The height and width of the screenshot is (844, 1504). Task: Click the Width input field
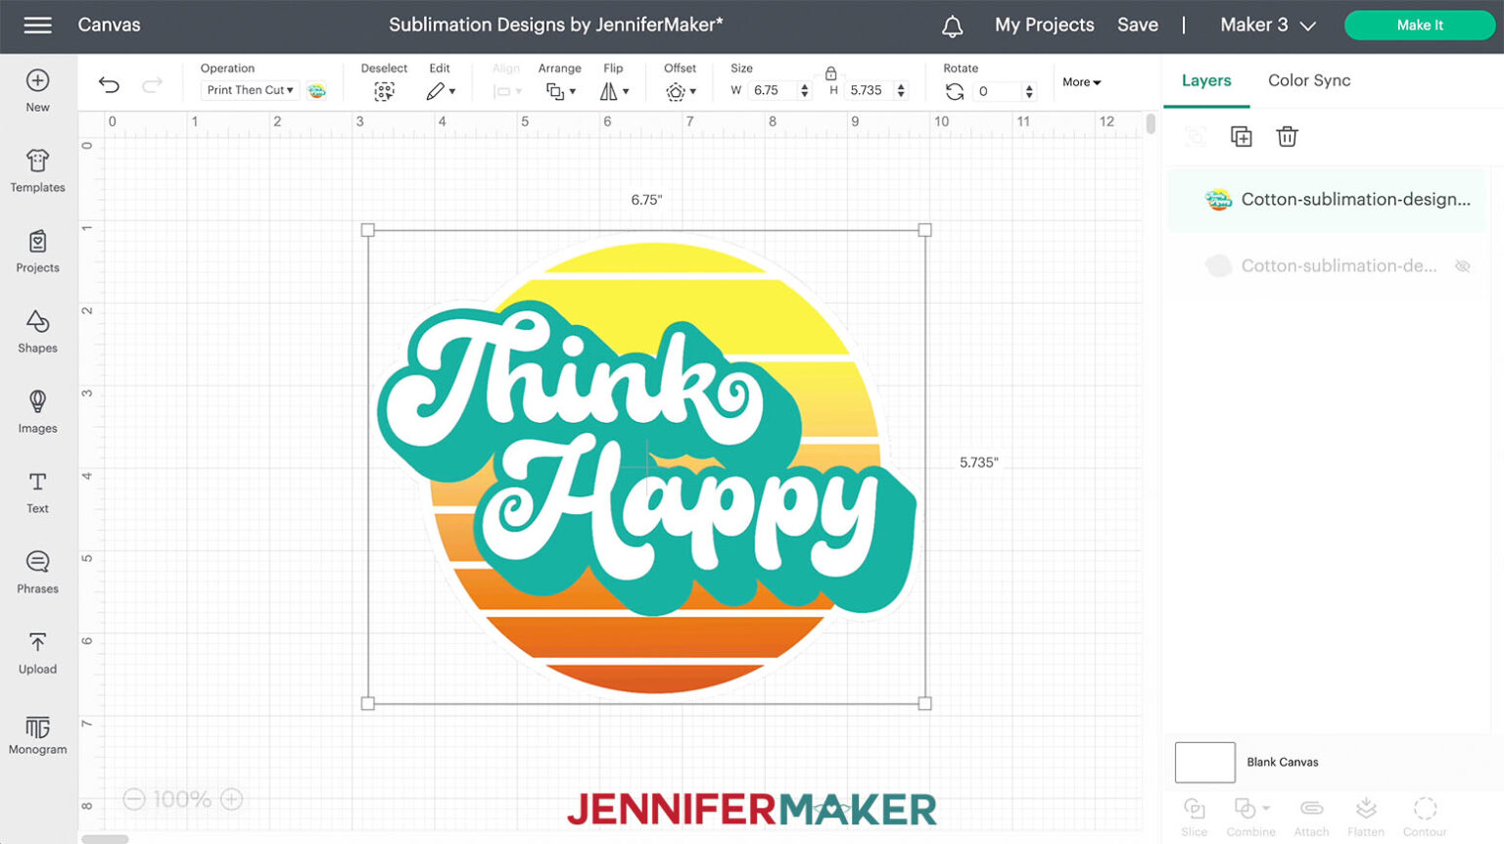(773, 90)
